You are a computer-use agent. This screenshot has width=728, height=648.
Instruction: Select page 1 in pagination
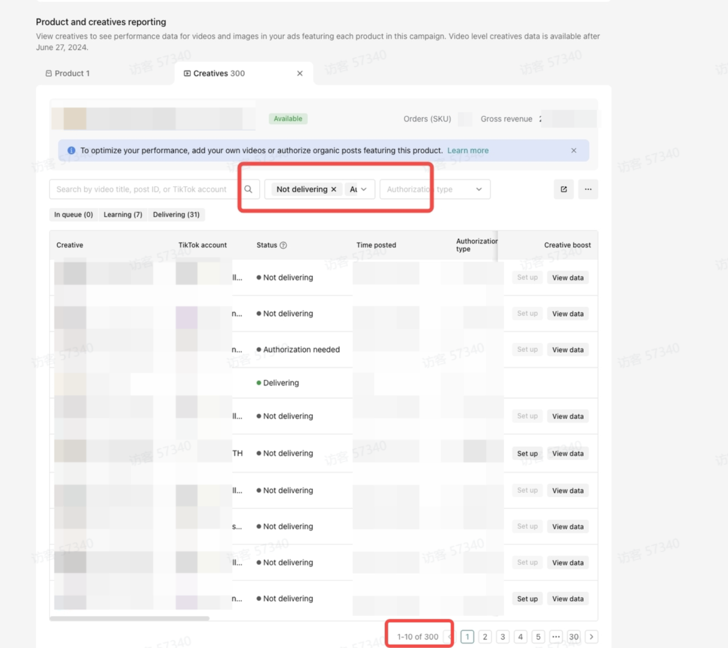coord(467,636)
